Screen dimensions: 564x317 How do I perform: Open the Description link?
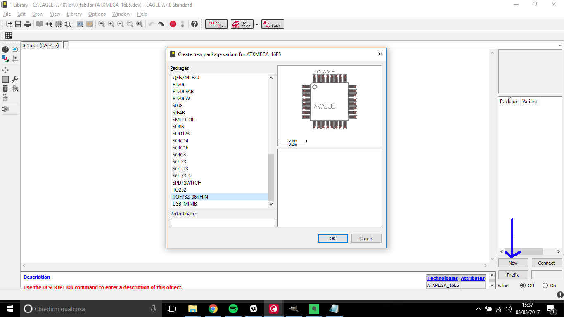tap(37, 277)
